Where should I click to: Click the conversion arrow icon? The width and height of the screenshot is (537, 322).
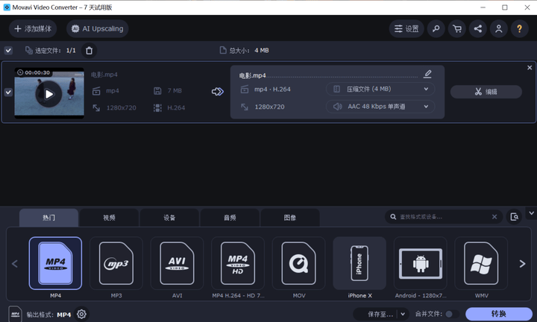click(x=218, y=92)
